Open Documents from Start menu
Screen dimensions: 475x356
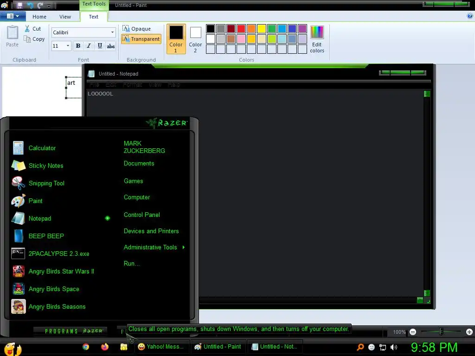139,164
